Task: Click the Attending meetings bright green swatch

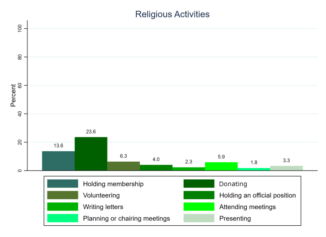Action: 199,207
